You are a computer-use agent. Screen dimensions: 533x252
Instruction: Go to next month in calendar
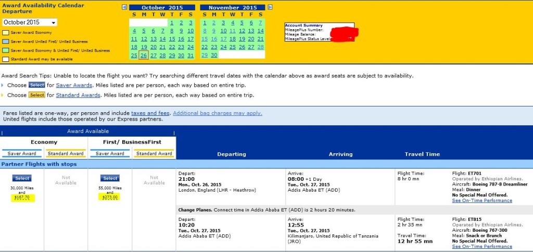point(270,7)
